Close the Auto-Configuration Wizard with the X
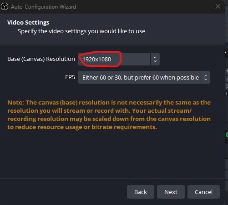The image size is (228, 205). click(x=218, y=6)
